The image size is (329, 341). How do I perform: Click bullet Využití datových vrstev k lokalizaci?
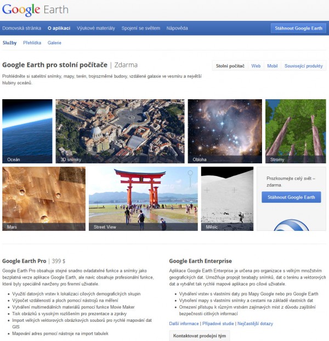(76, 294)
